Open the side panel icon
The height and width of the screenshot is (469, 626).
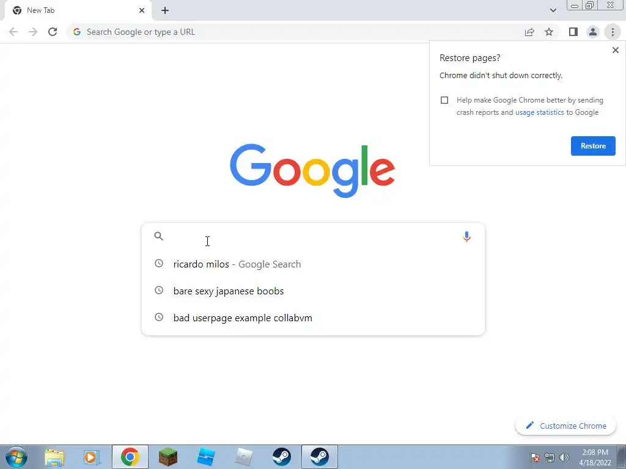click(x=573, y=32)
